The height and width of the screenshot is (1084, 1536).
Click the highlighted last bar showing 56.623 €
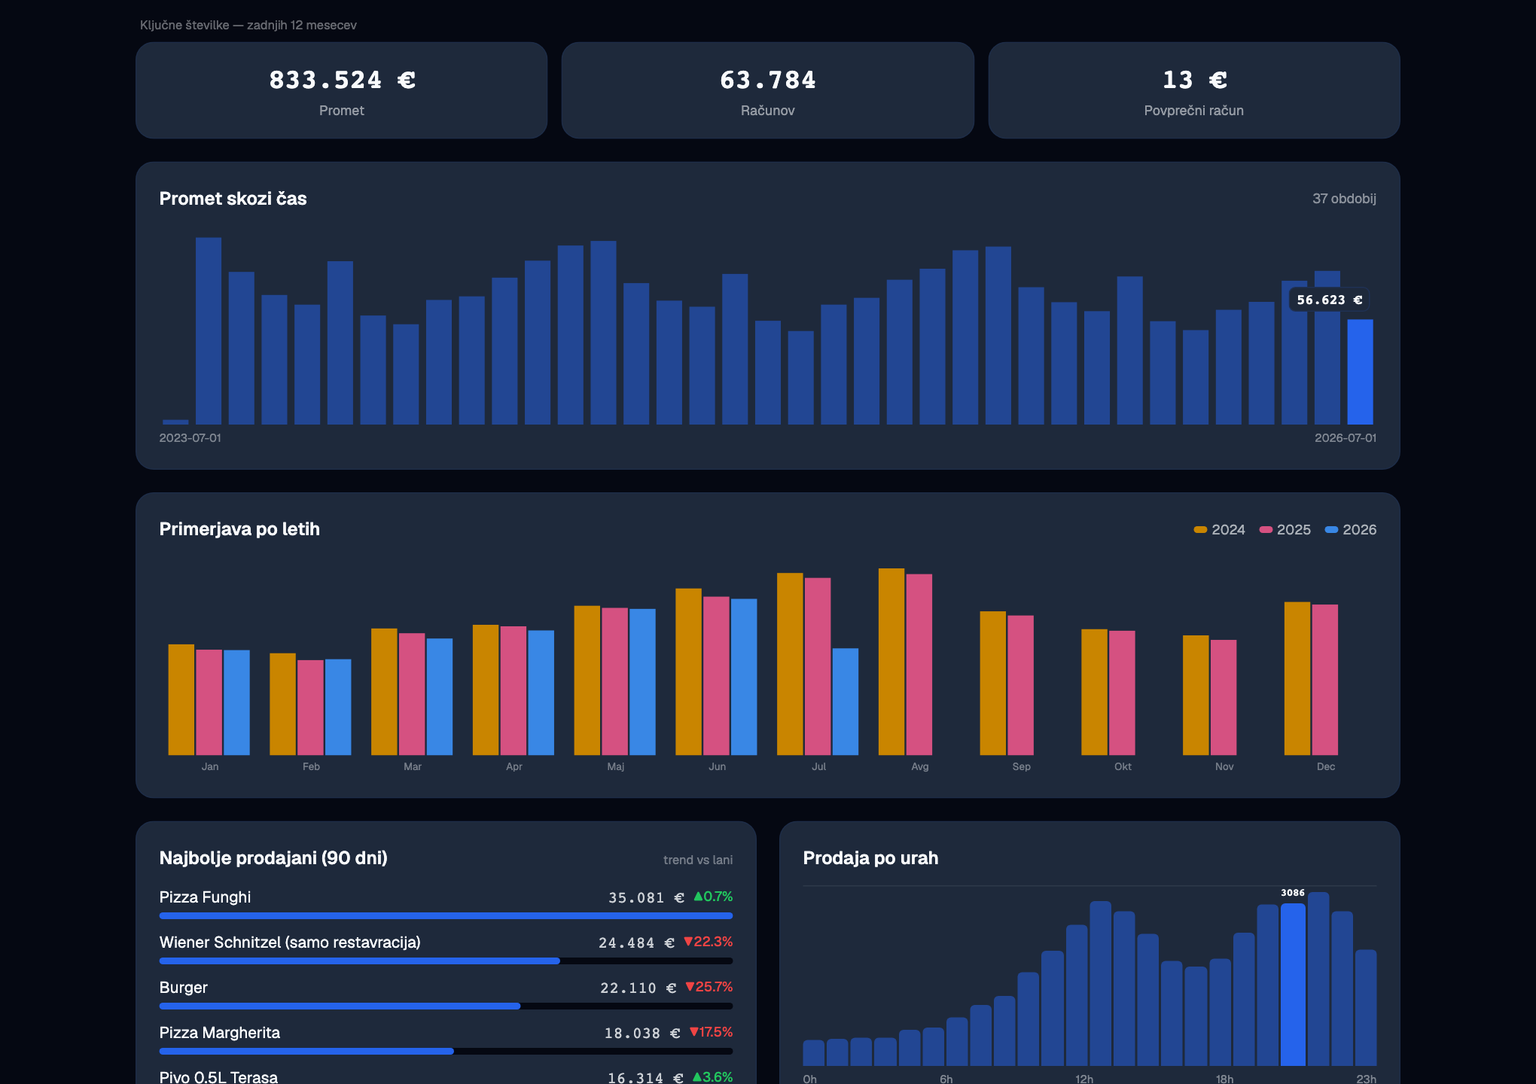1360,372
